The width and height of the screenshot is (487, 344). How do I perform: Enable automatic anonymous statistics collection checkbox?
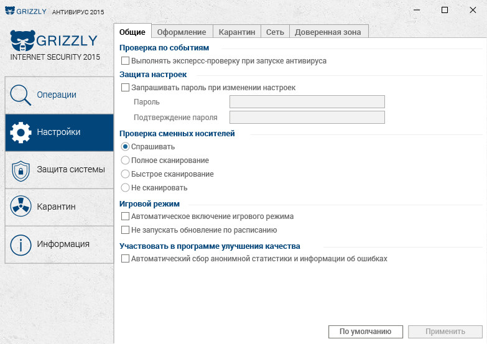click(125, 258)
